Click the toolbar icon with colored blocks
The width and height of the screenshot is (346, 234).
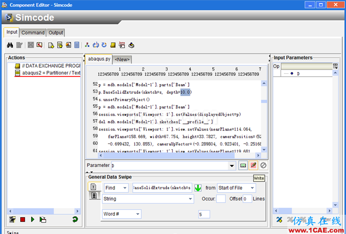click(132, 45)
